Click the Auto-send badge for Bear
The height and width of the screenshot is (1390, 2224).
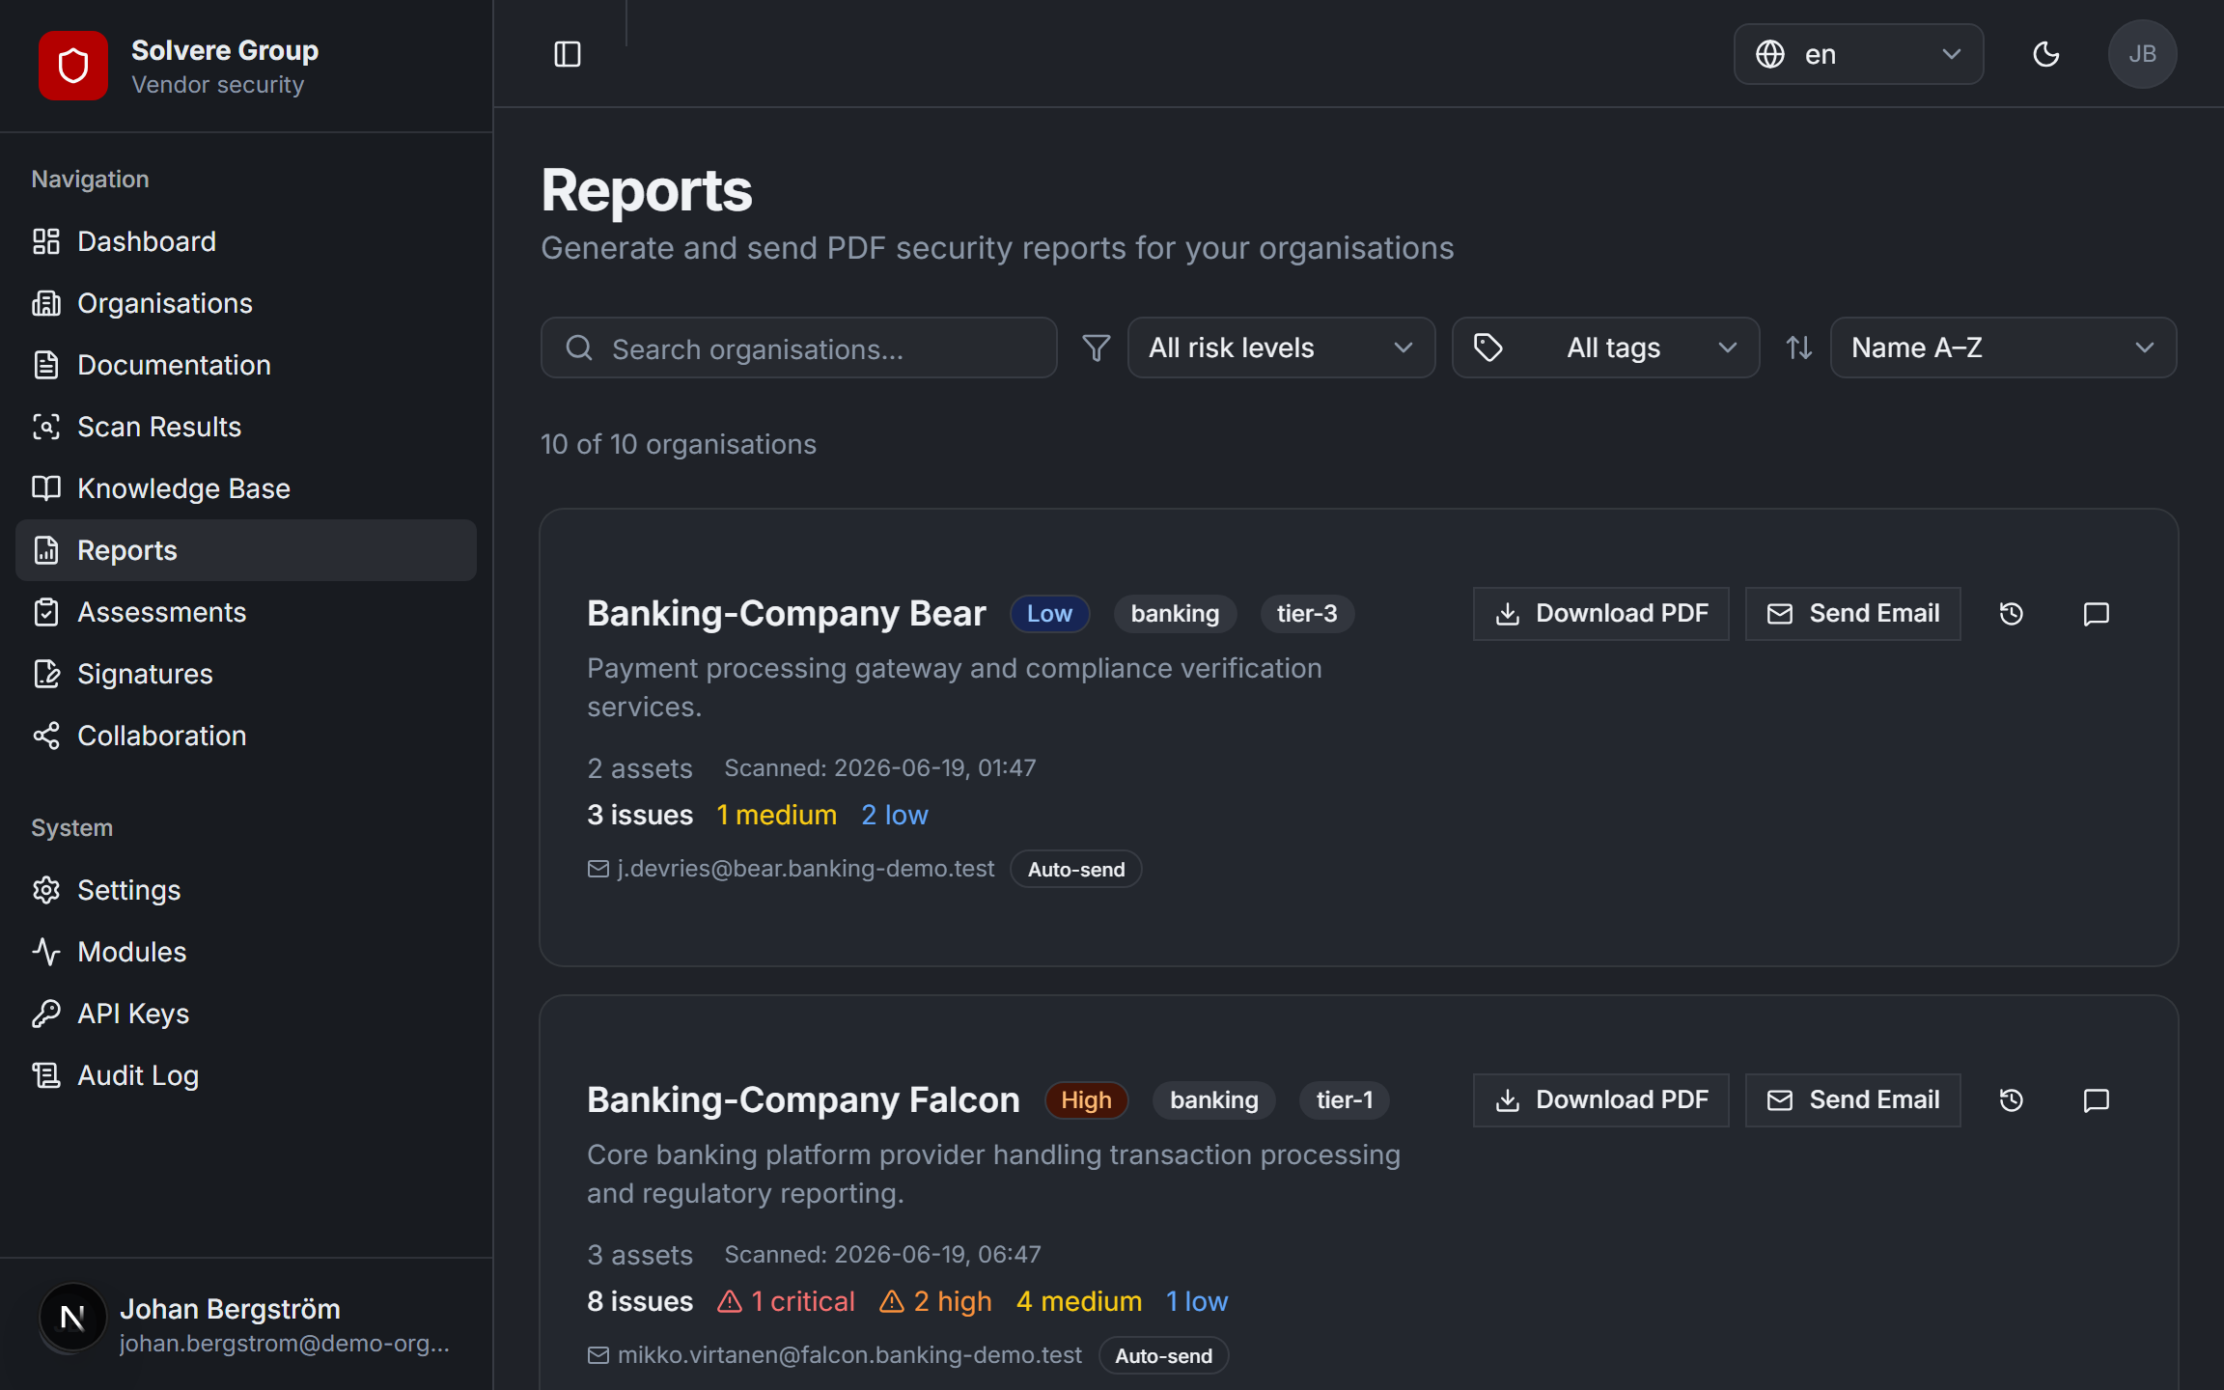pos(1076,870)
